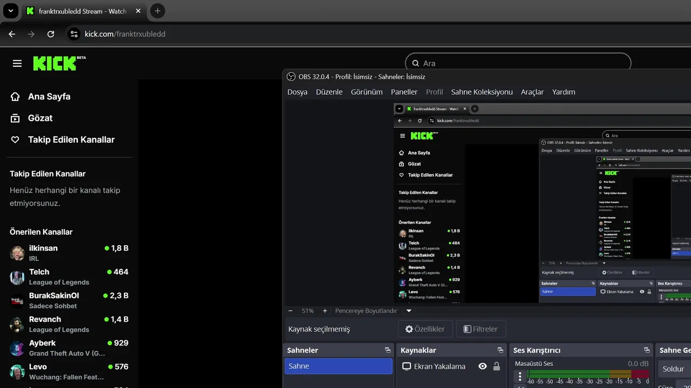Viewport: 691px width, 388px height.
Task: Click ilkinsan's channel avatar
Action: tap(17, 253)
